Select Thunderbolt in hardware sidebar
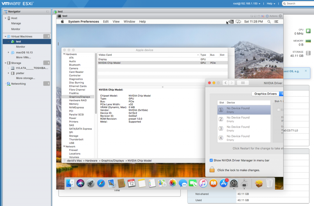 pyautogui.click(x=76, y=139)
